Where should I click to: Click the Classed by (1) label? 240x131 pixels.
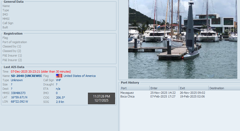12,46
